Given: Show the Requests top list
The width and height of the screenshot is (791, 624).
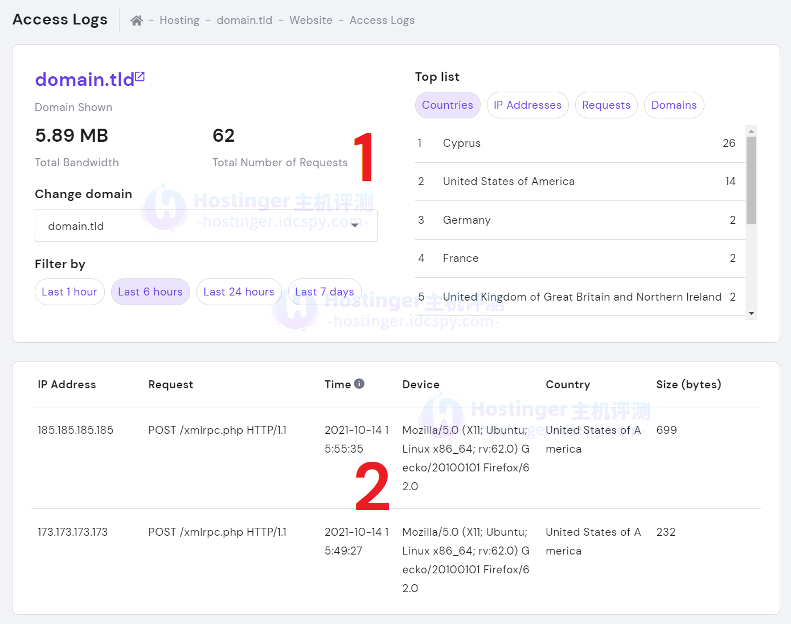Looking at the screenshot, I should 606,105.
